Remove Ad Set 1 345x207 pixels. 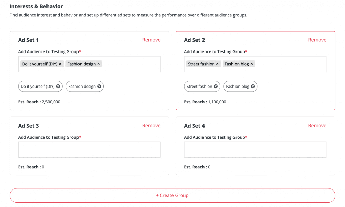coord(151,40)
